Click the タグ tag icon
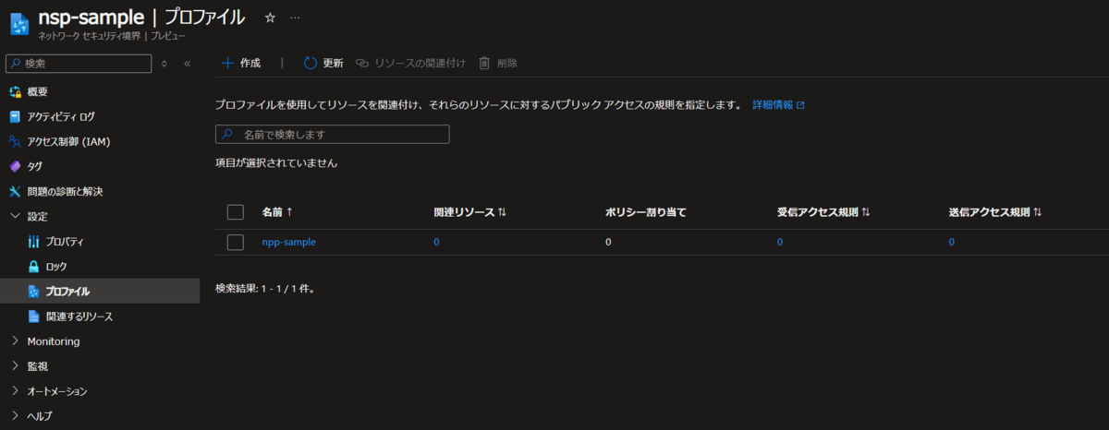The image size is (1109, 430). pos(15,166)
